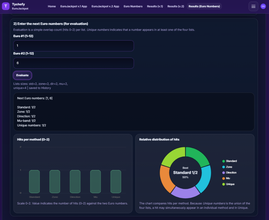Image resolution: width=269 pixels, height=220 pixels.
Task: Click the Tychefy purple T logo
Action: pyautogui.click(x=6, y=6)
